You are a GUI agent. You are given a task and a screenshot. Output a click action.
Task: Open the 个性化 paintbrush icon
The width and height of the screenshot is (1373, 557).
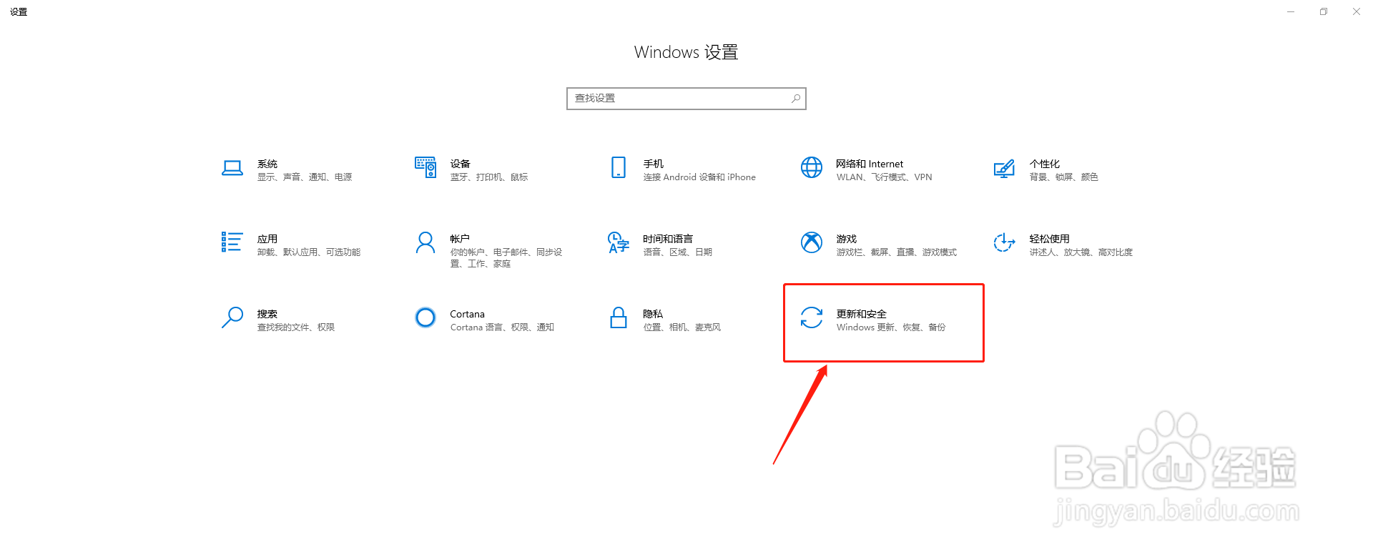(x=1004, y=169)
